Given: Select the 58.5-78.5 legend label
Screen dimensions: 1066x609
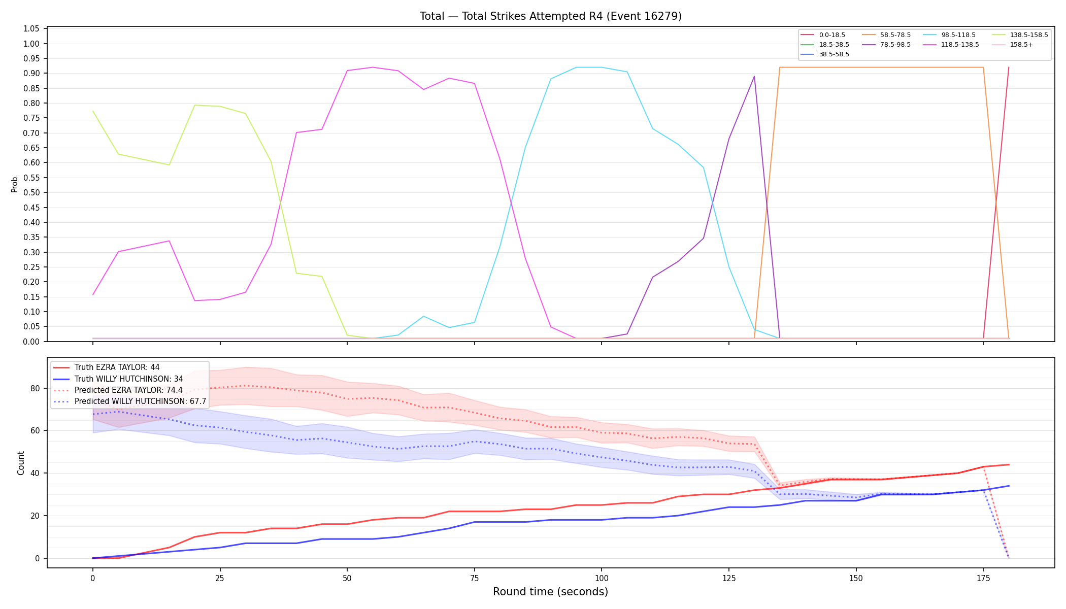Looking at the screenshot, I should [895, 35].
